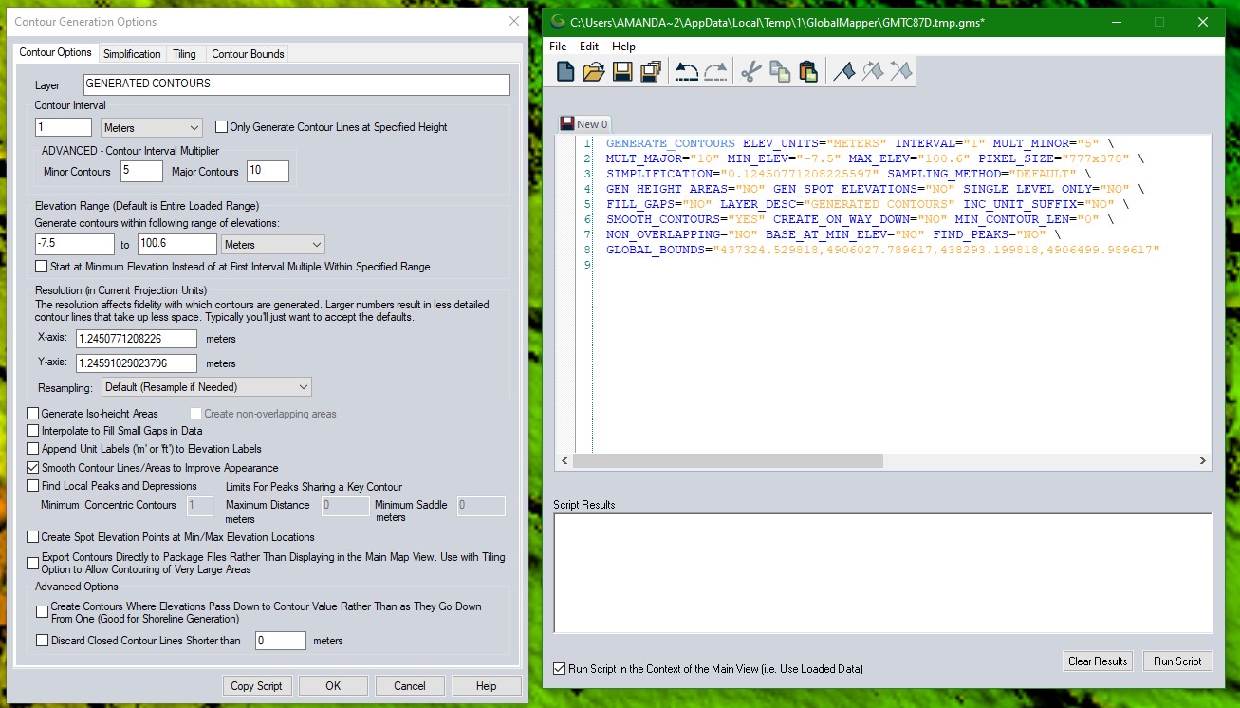
Task: Click the Run Script button
Action: 1177,661
